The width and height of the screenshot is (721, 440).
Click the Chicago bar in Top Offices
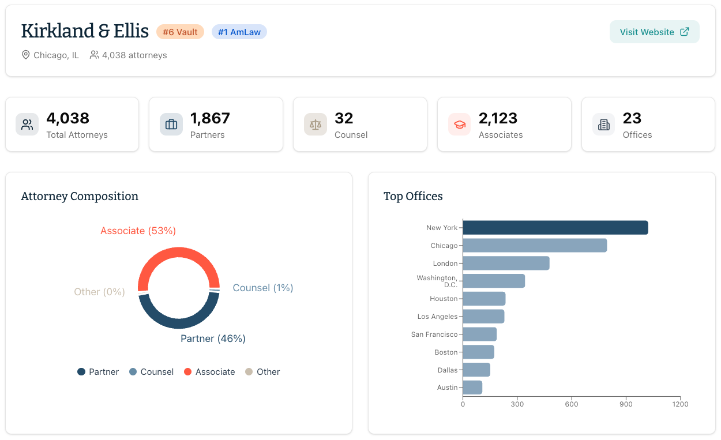(x=535, y=246)
